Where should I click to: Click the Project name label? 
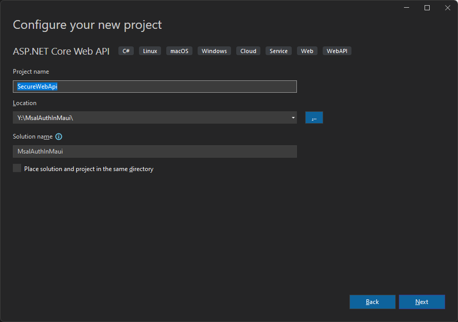click(x=31, y=72)
